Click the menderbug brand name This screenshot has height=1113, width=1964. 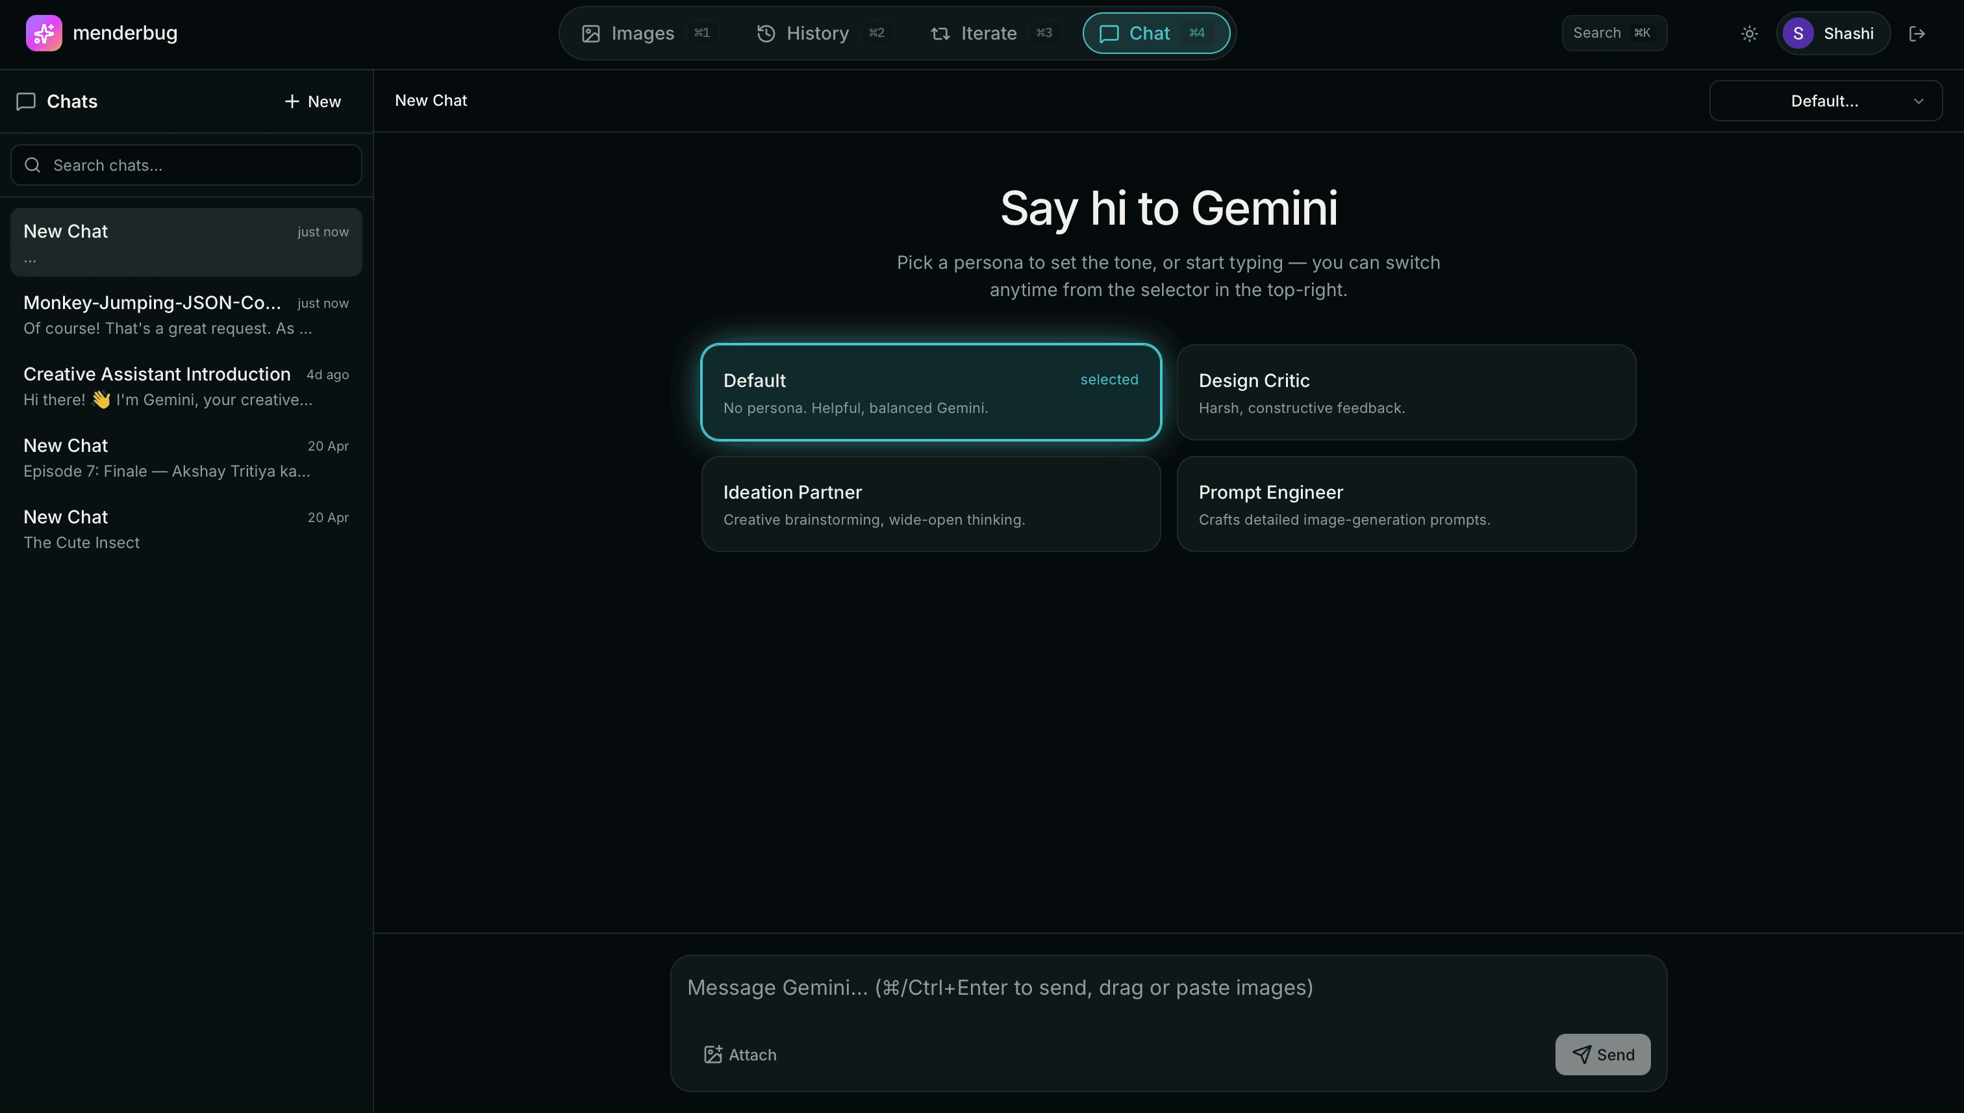coord(125,33)
